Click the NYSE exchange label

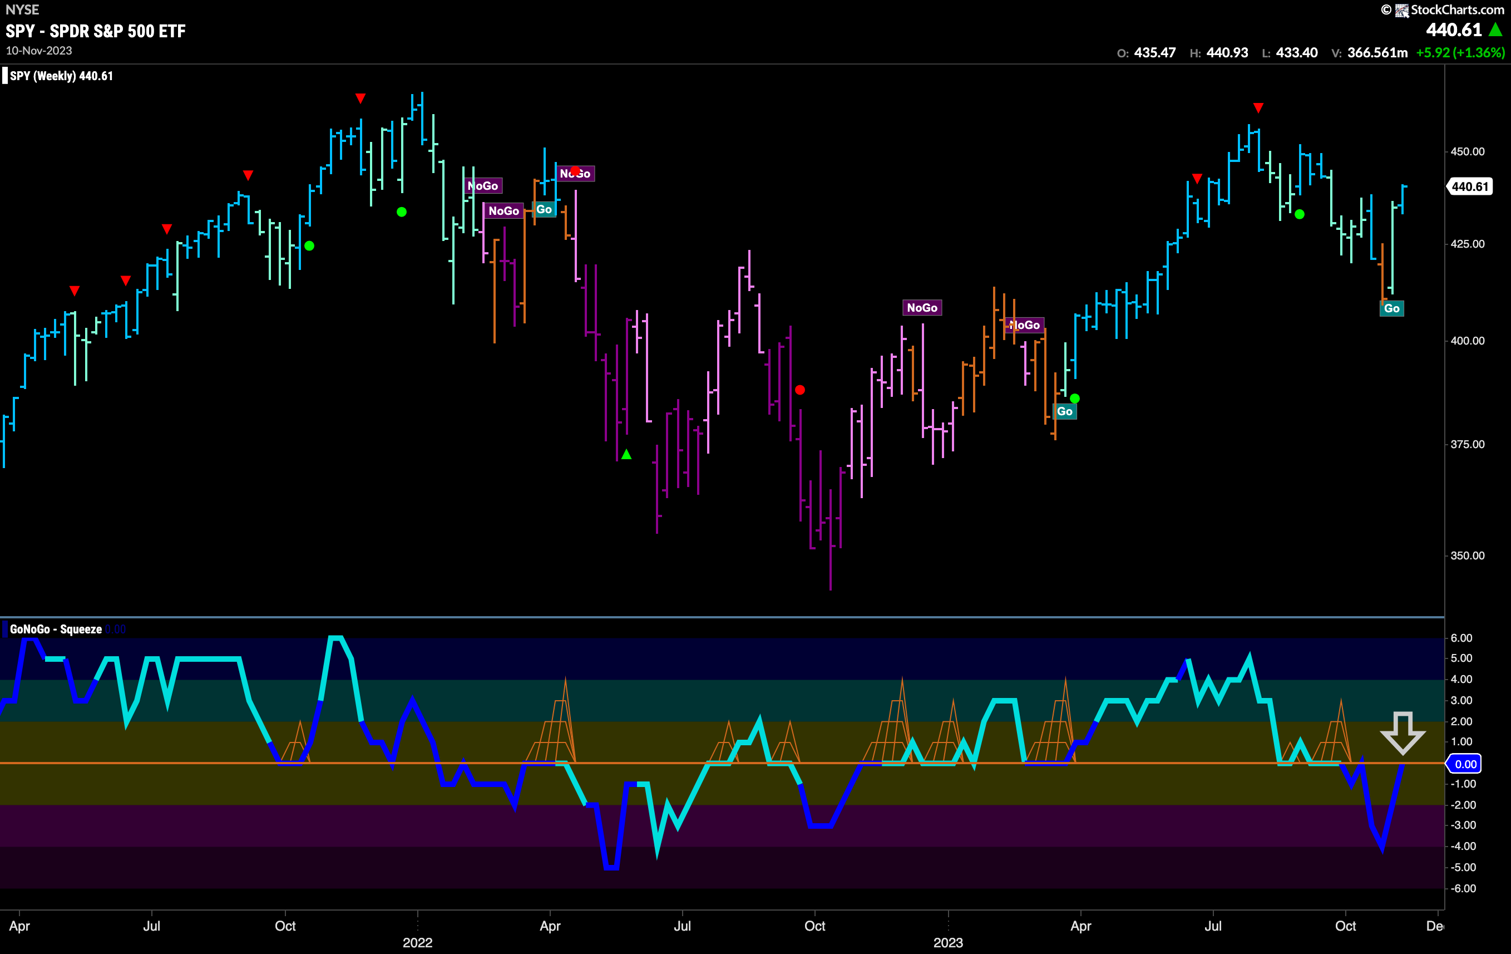pyautogui.click(x=22, y=9)
